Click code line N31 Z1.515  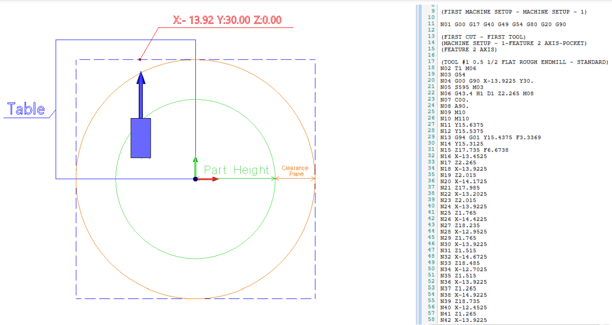tap(459, 251)
